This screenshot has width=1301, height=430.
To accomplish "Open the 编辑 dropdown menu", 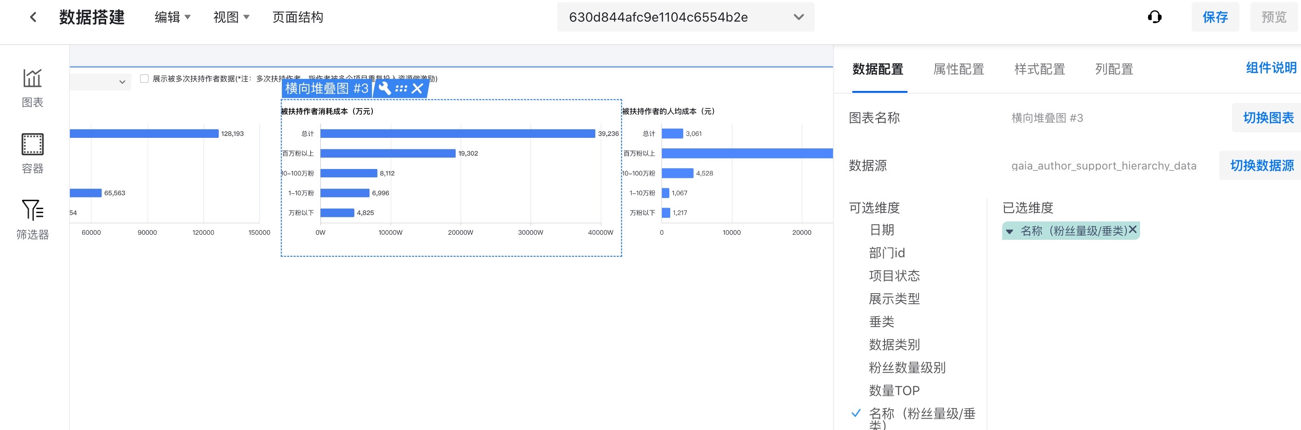I will click(x=172, y=17).
